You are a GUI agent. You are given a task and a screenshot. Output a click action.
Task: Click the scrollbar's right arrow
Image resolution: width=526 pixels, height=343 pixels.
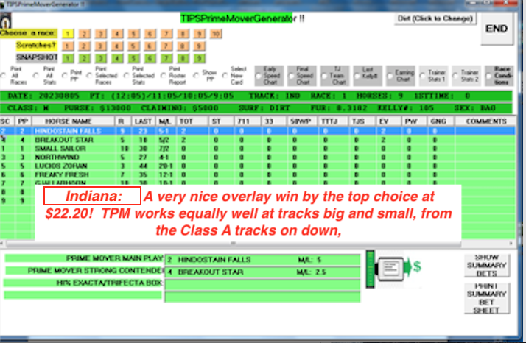point(511,243)
